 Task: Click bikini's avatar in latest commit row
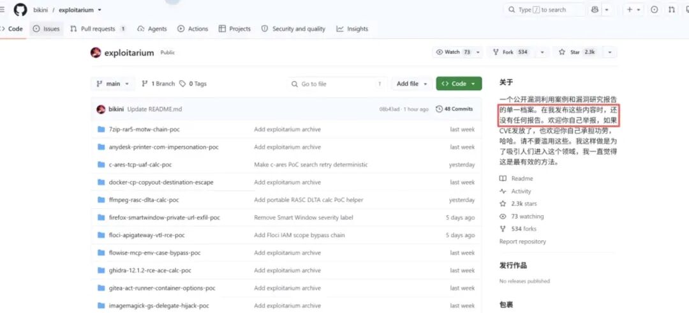101,109
